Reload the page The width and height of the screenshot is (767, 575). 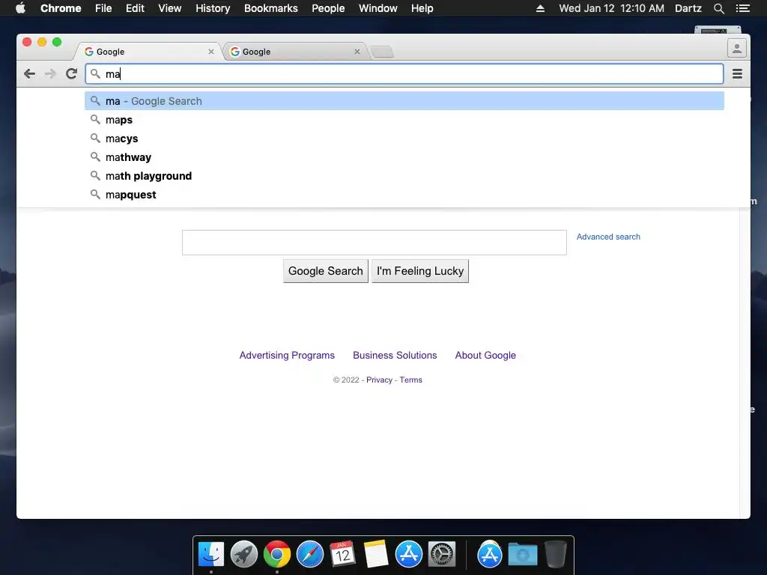pyautogui.click(x=71, y=74)
